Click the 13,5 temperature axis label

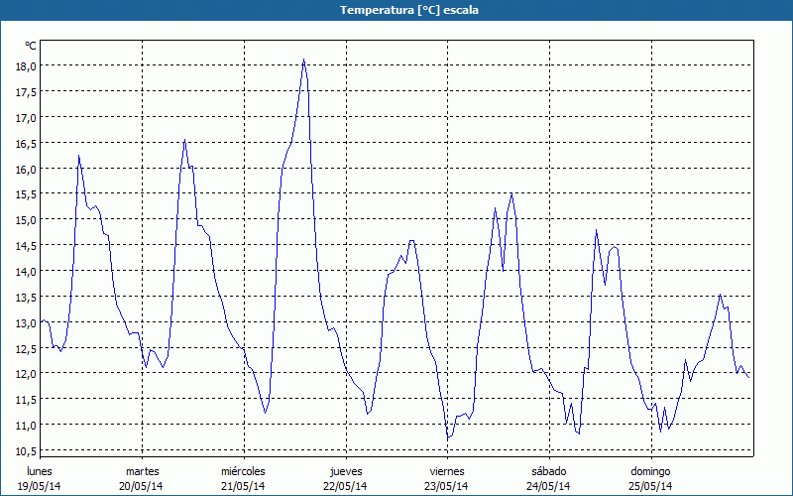coord(25,297)
